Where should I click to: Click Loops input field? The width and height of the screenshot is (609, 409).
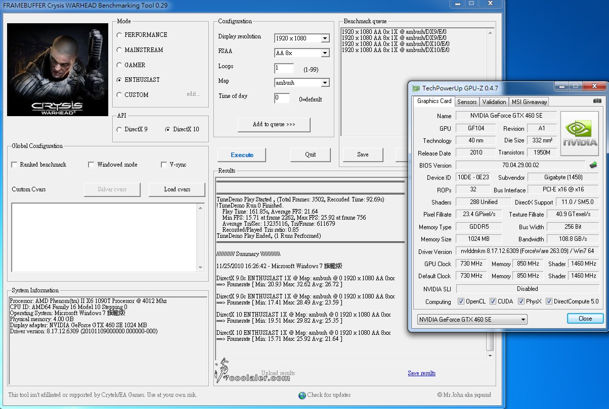click(284, 68)
